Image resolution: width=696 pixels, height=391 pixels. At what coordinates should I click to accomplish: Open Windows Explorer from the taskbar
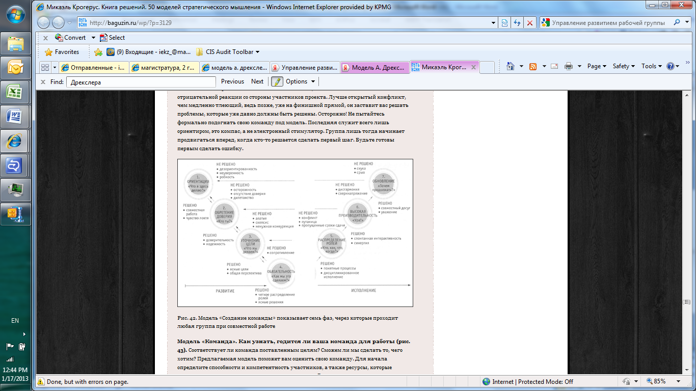tap(16, 43)
